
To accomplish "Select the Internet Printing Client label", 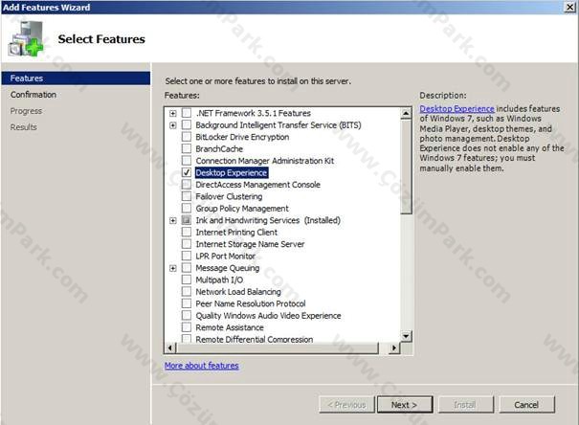I will tap(236, 233).
